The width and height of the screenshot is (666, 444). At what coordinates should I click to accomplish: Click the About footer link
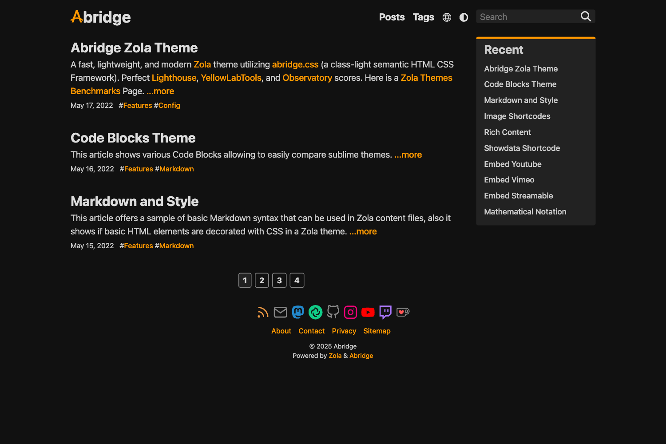pyautogui.click(x=281, y=331)
